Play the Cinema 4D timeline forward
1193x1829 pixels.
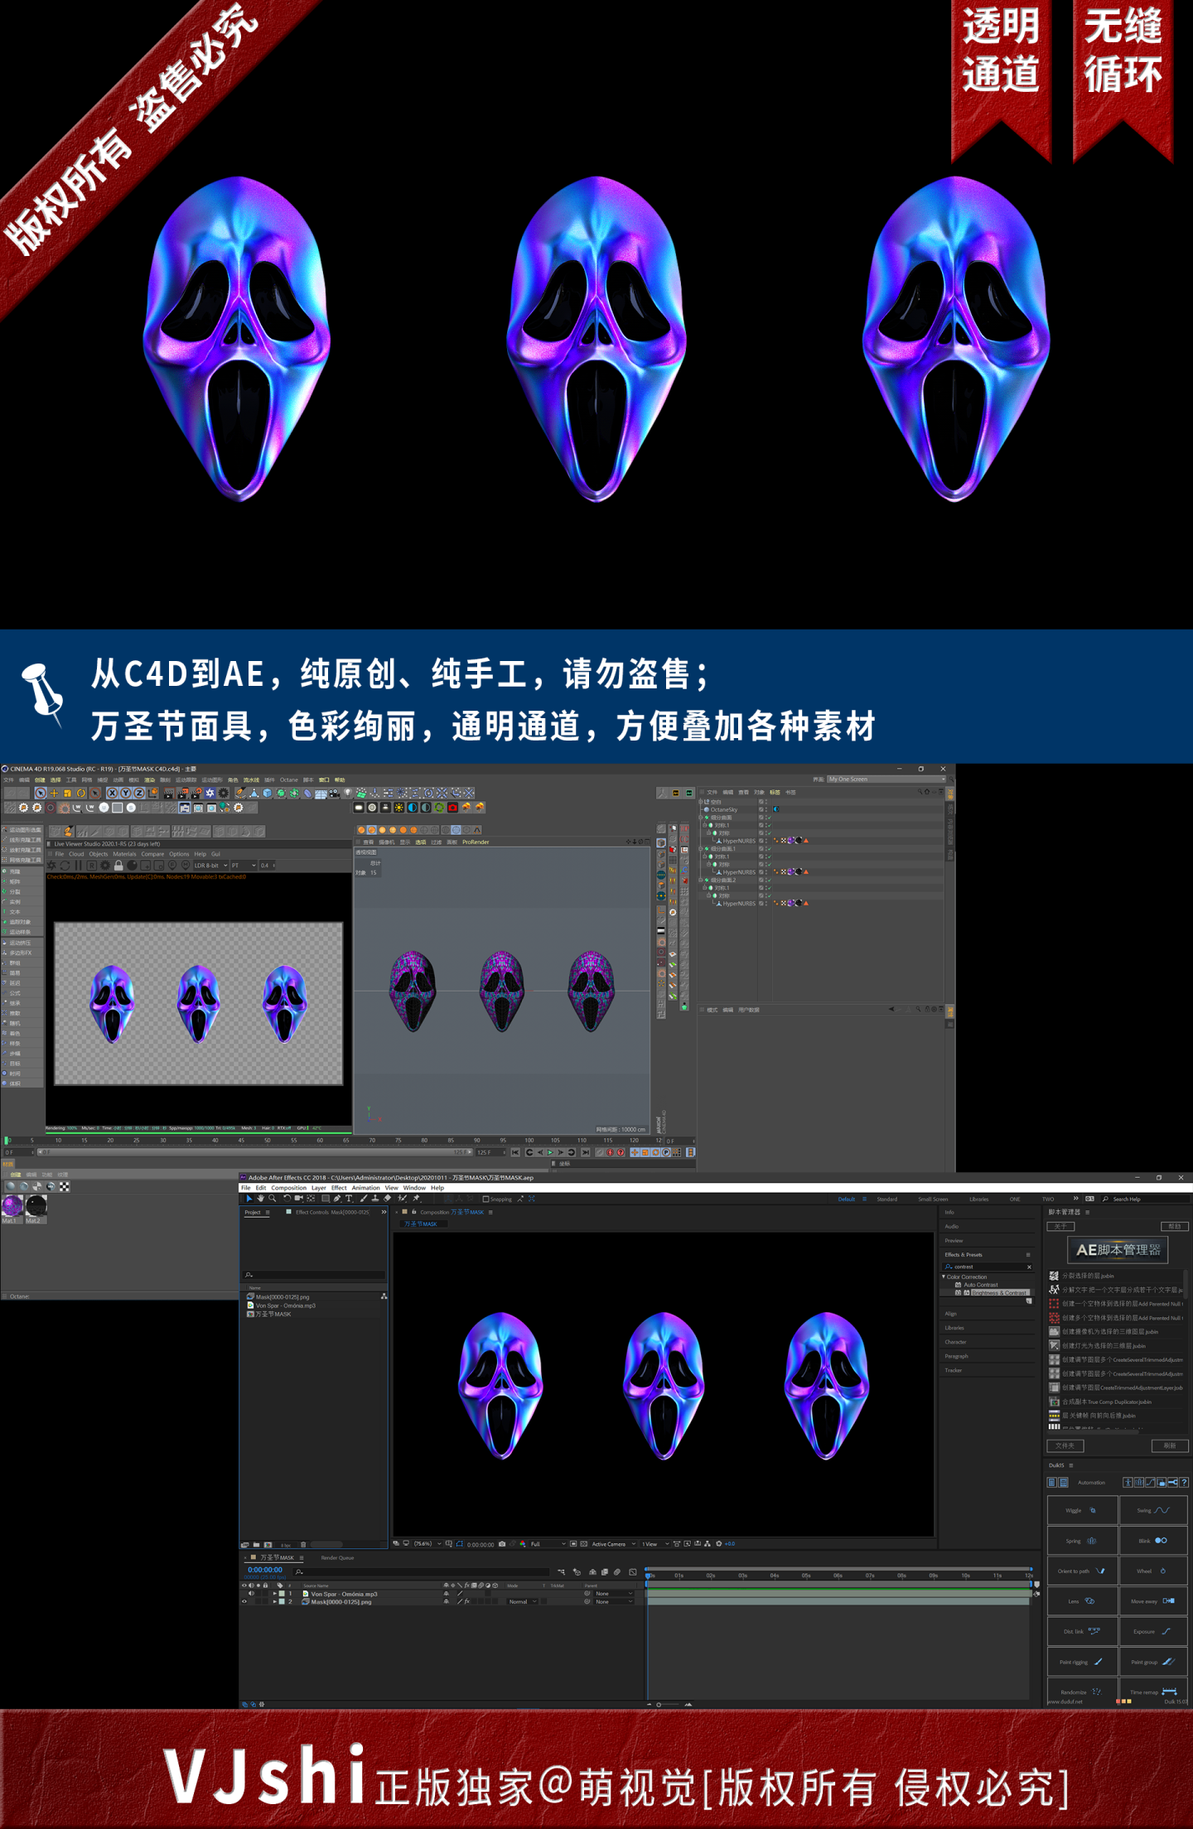coord(550,1152)
